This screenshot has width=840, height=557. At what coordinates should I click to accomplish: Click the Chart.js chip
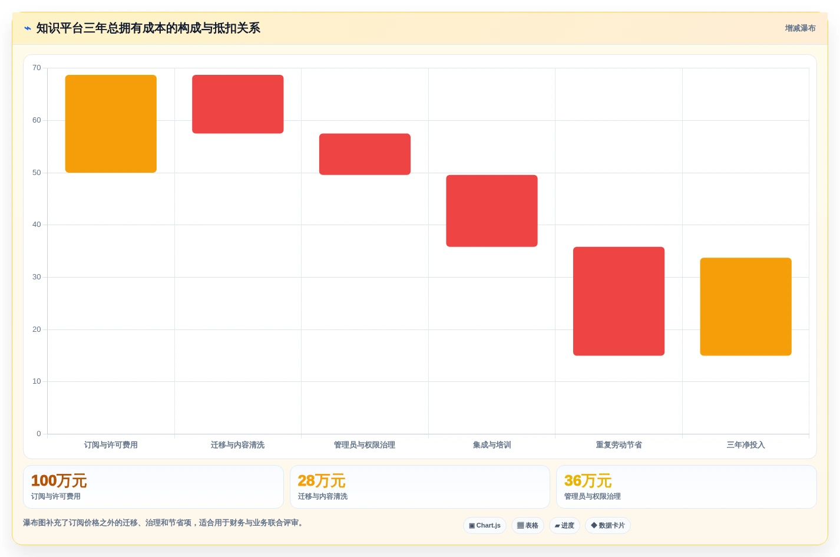tap(485, 525)
